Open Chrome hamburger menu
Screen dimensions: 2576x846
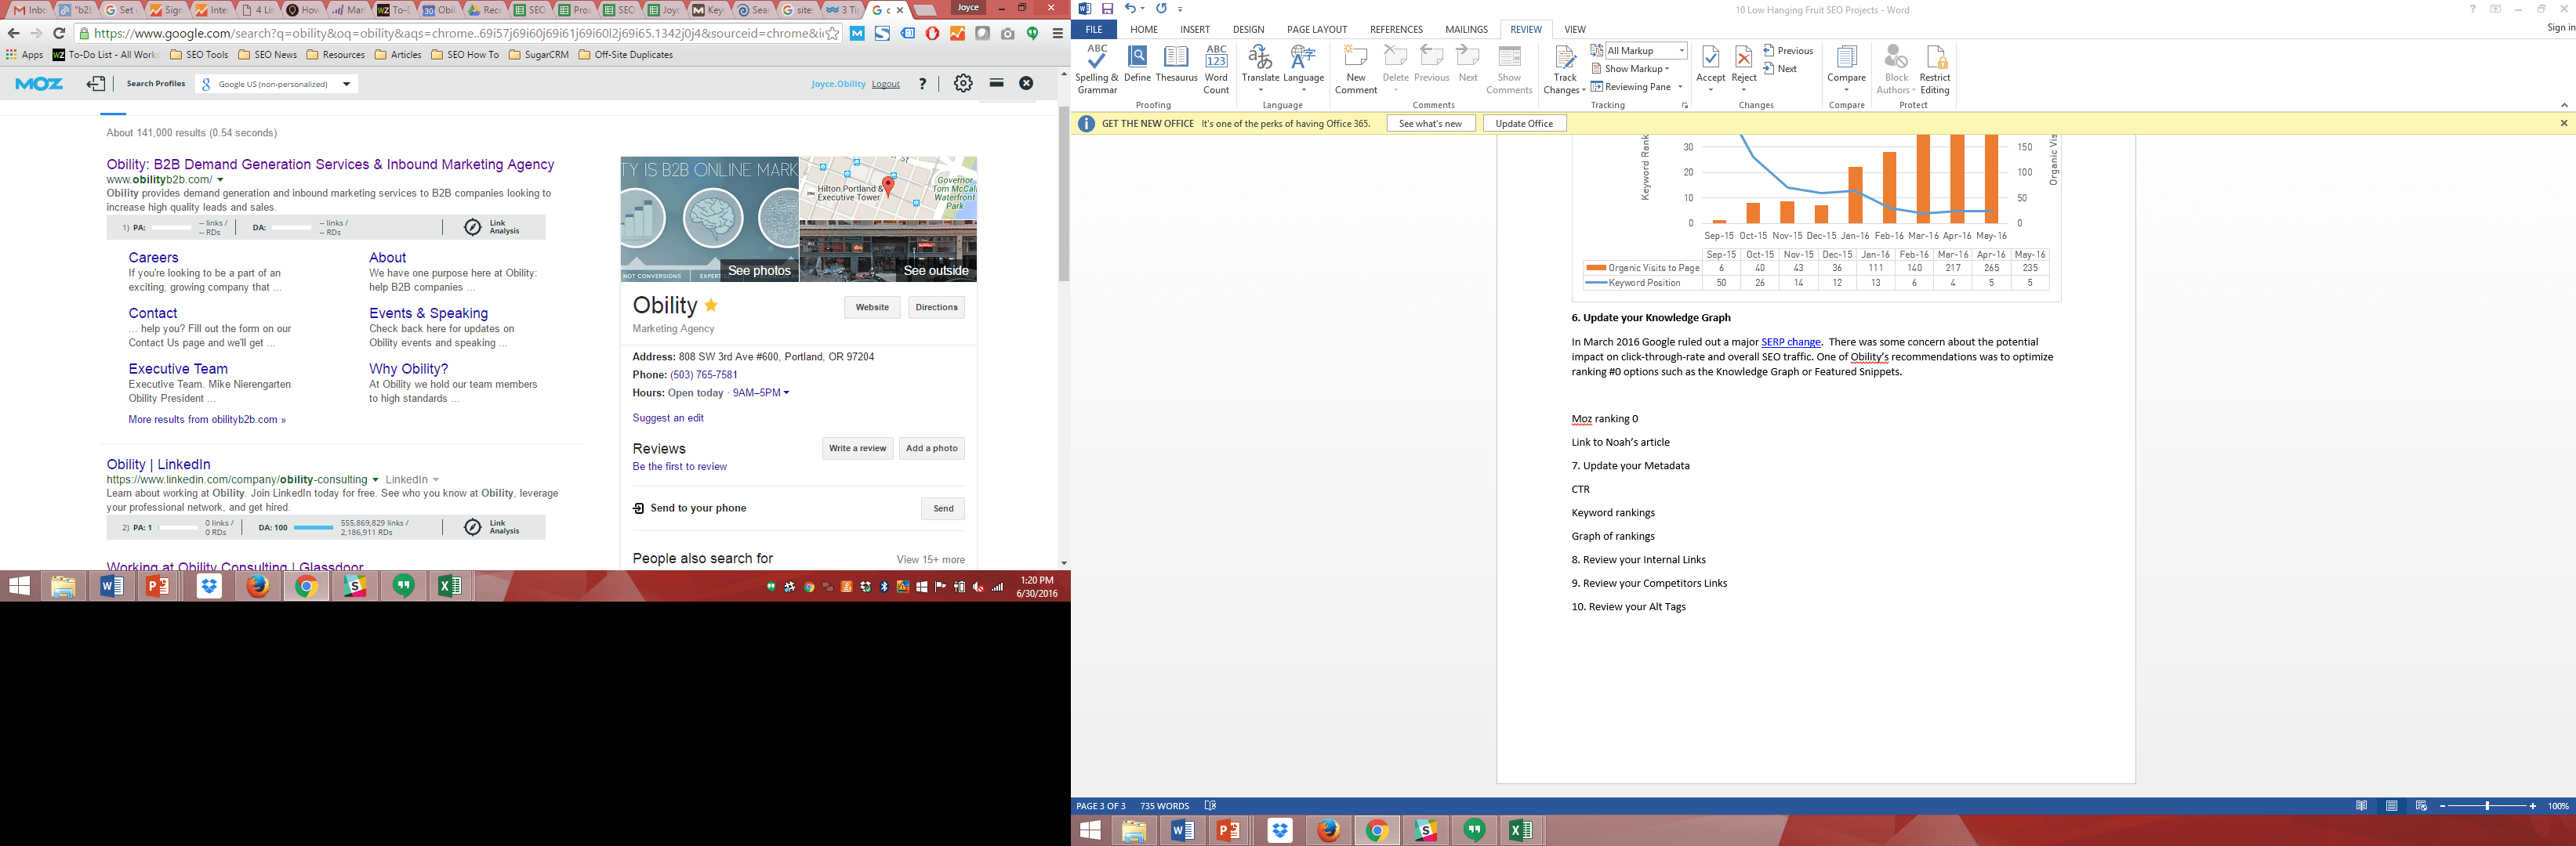[1057, 33]
